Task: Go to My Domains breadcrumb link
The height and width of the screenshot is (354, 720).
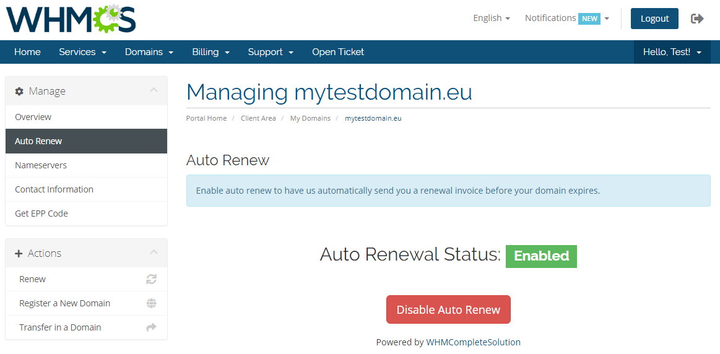Action: coord(310,118)
